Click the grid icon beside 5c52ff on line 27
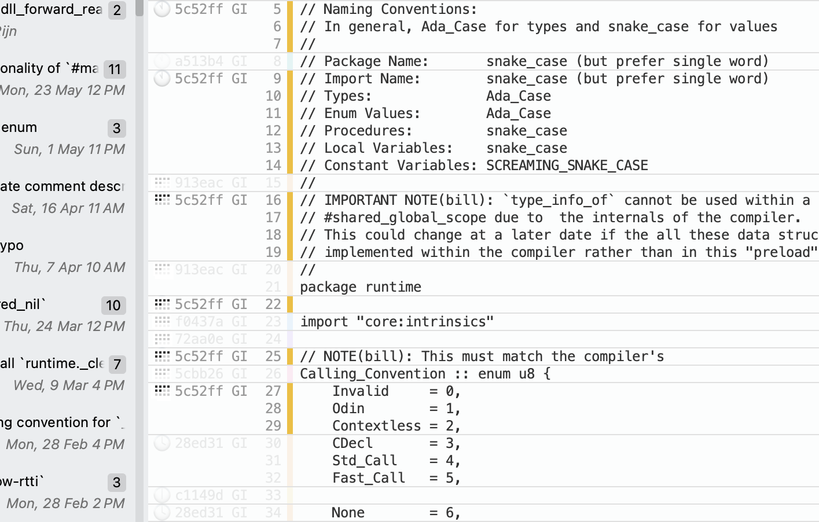The image size is (819, 522). click(x=161, y=391)
